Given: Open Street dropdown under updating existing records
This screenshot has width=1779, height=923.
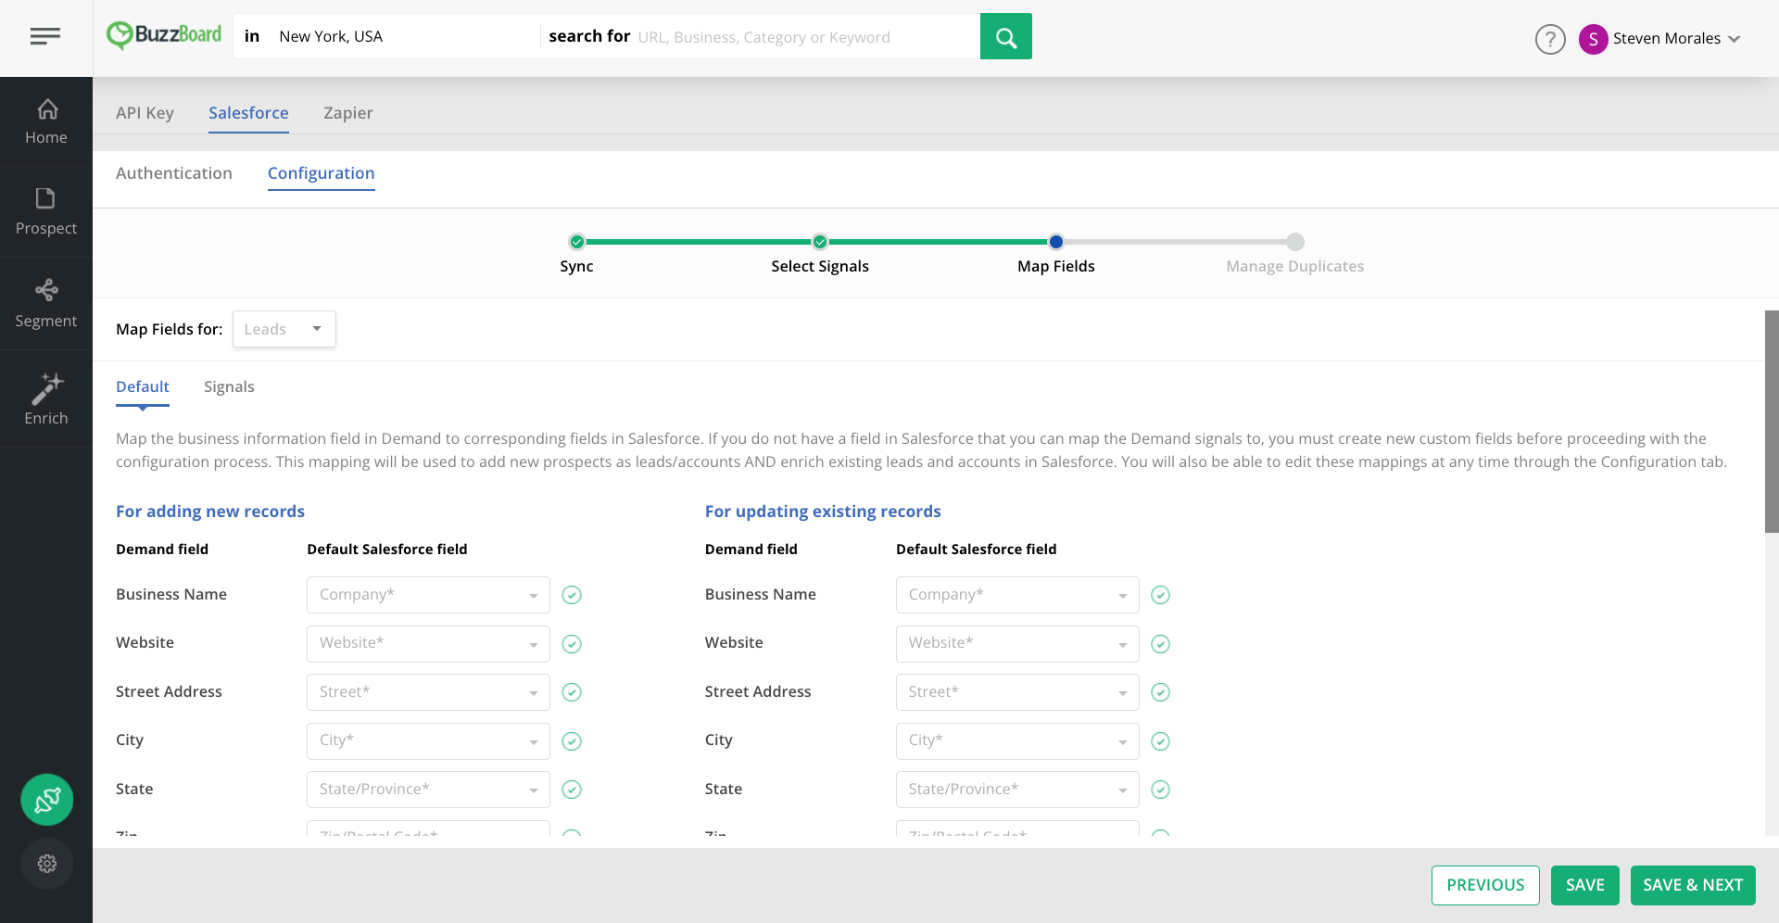Looking at the screenshot, I should (1017, 692).
